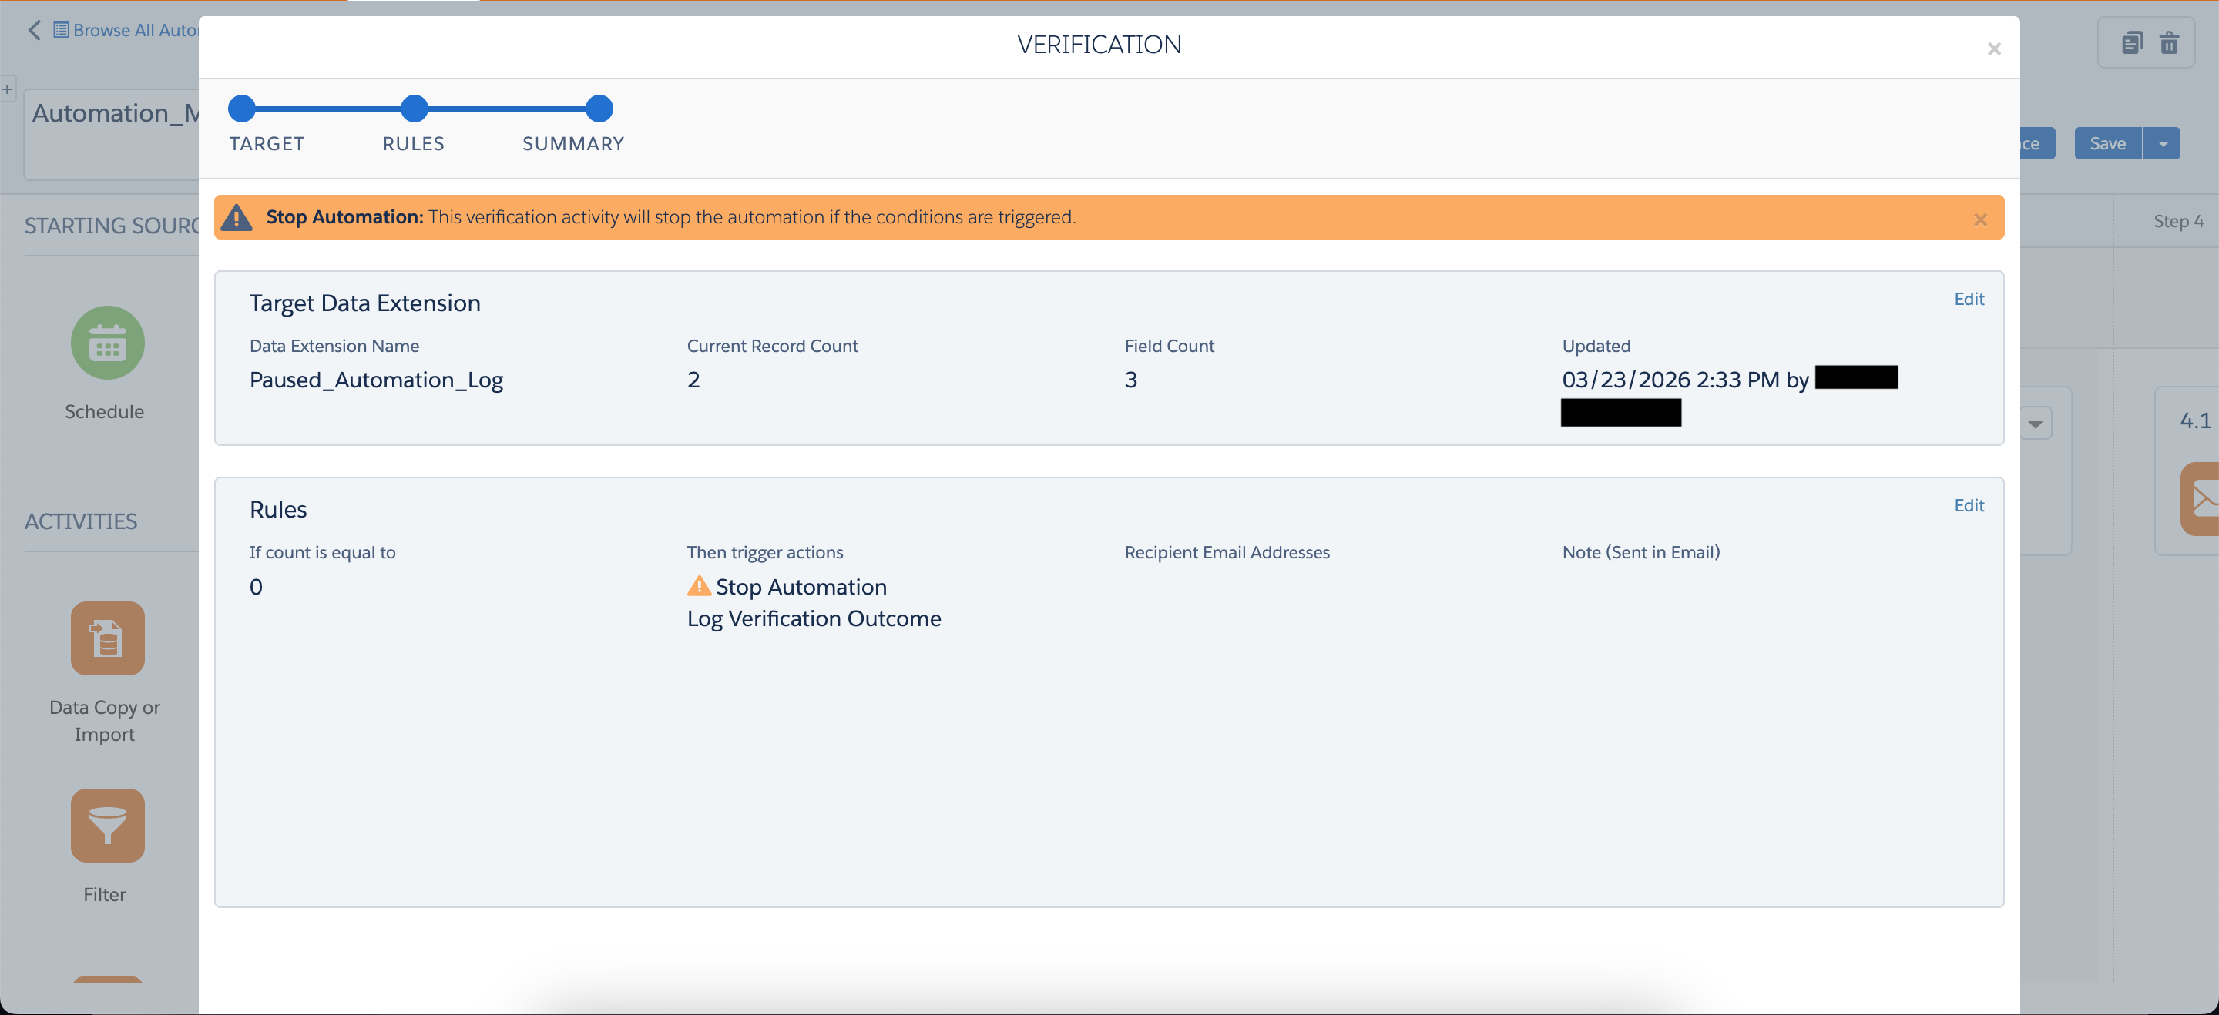The width and height of the screenshot is (2219, 1015).
Task: Go to the Rules step circle
Action: click(415, 109)
